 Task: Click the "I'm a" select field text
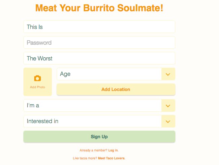[x=33, y=106]
